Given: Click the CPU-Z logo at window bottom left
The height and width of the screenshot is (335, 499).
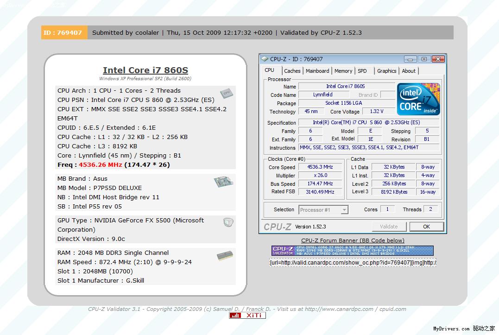Looking at the screenshot, I should [x=278, y=226].
